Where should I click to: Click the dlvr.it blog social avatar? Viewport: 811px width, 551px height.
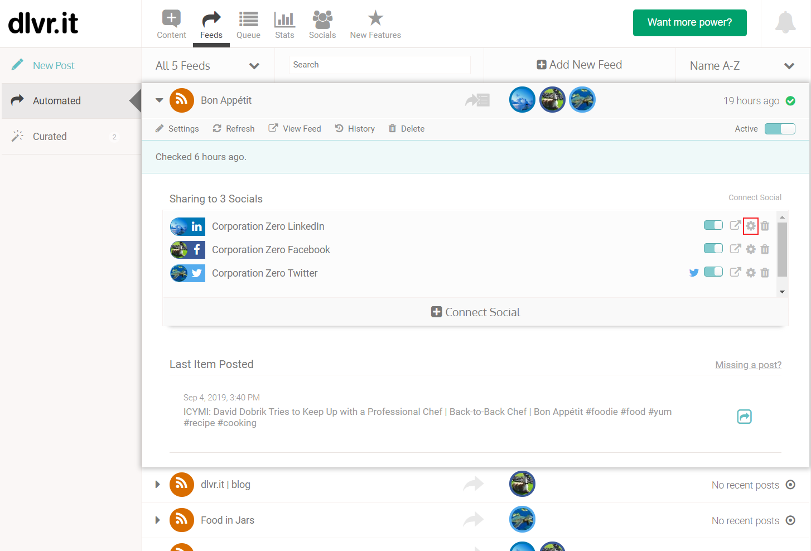click(523, 484)
